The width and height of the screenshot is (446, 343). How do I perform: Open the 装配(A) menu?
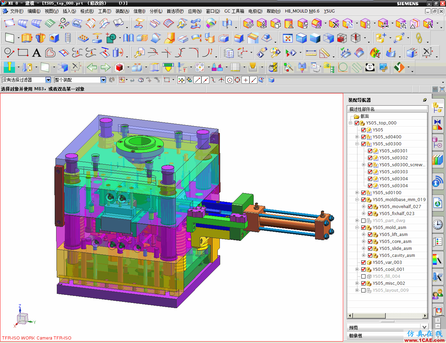coord(122,11)
